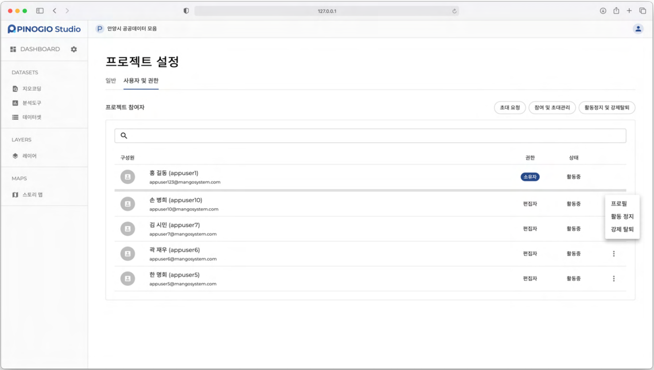Image resolution: width=654 pixels, height=370 pixels.
Task: Click the participant search input field
Action: click(375, 136)
